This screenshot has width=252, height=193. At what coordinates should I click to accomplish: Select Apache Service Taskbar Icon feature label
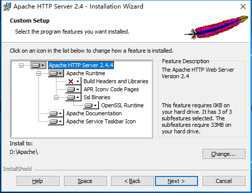click(101, 121)
